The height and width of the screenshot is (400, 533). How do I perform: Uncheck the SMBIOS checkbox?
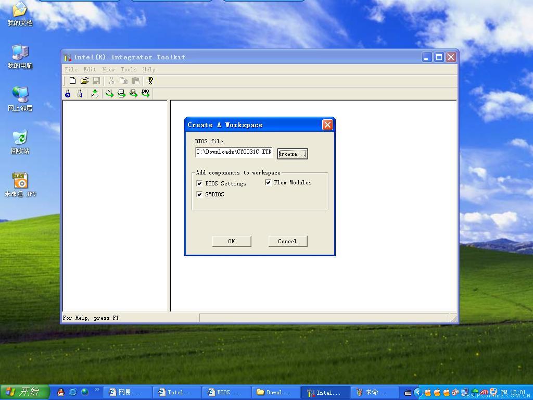(x=199, y=195)
